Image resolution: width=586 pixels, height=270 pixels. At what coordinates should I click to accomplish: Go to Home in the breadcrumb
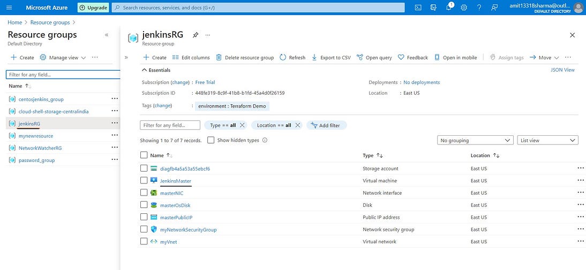tap(14, 22)
